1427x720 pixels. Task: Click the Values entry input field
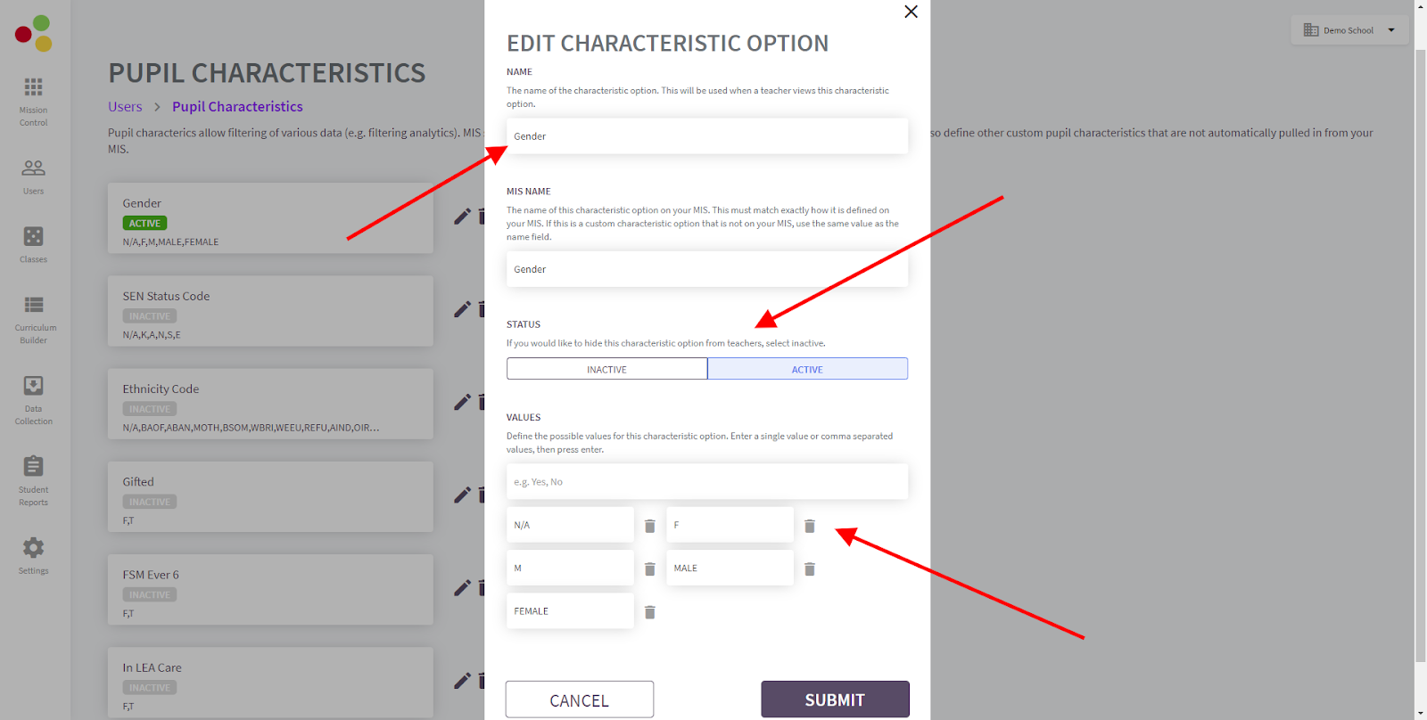[707, 482]
